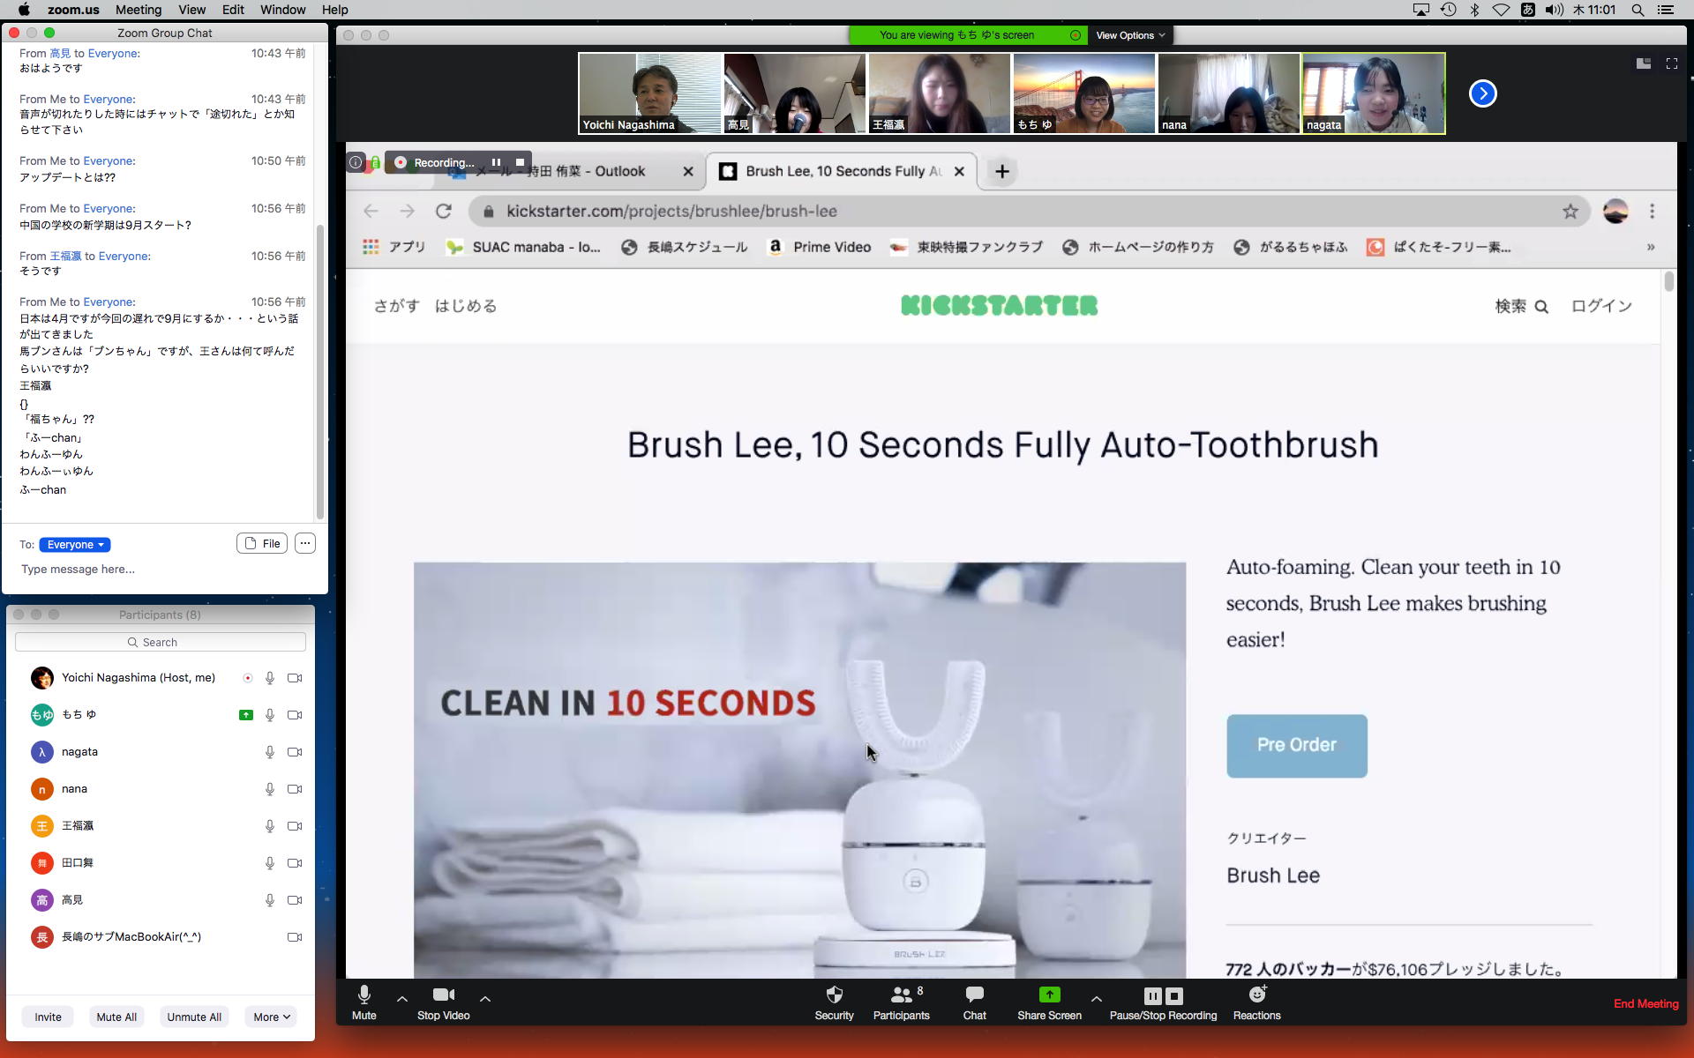Viewport: 1694px width, 1058px height.
Task: Click the Chat bubble icon
Action: [974, 995]
